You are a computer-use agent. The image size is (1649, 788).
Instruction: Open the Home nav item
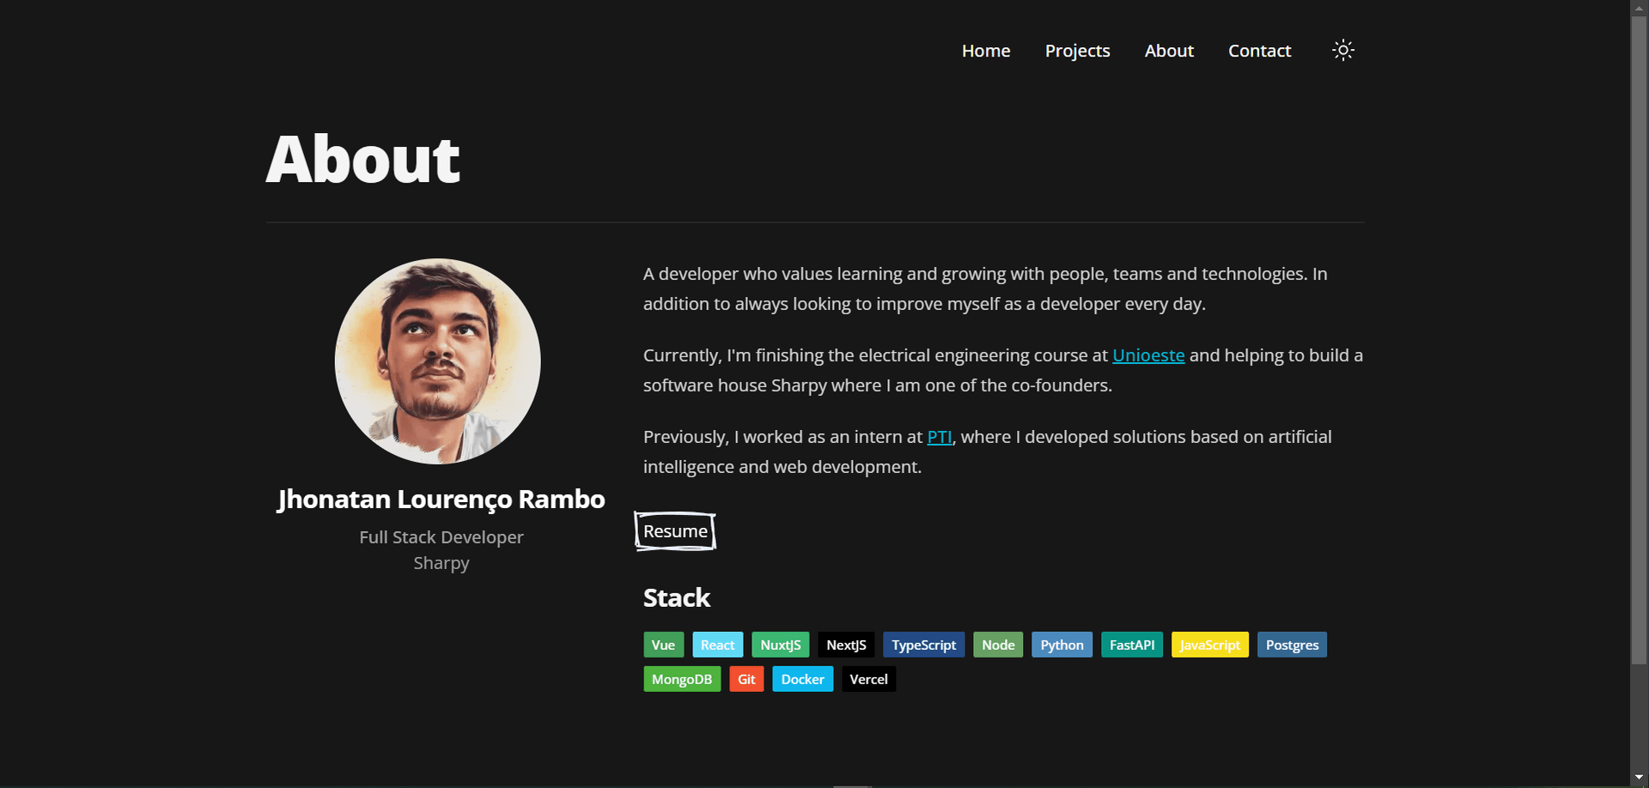(986, 51)
